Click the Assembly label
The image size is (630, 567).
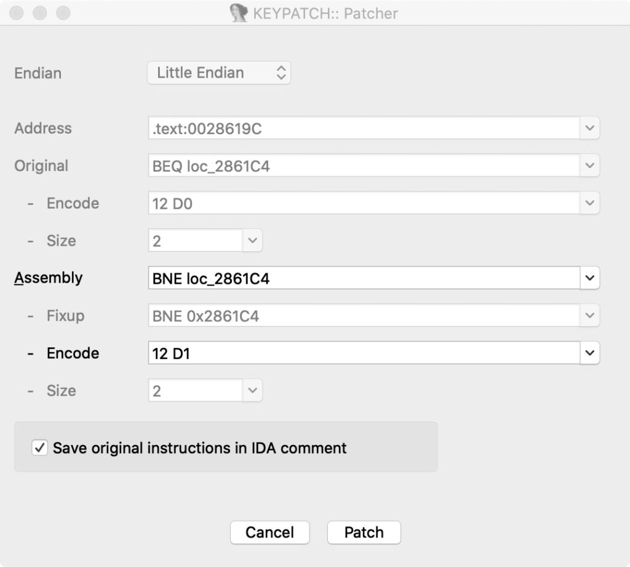point(49,278)
